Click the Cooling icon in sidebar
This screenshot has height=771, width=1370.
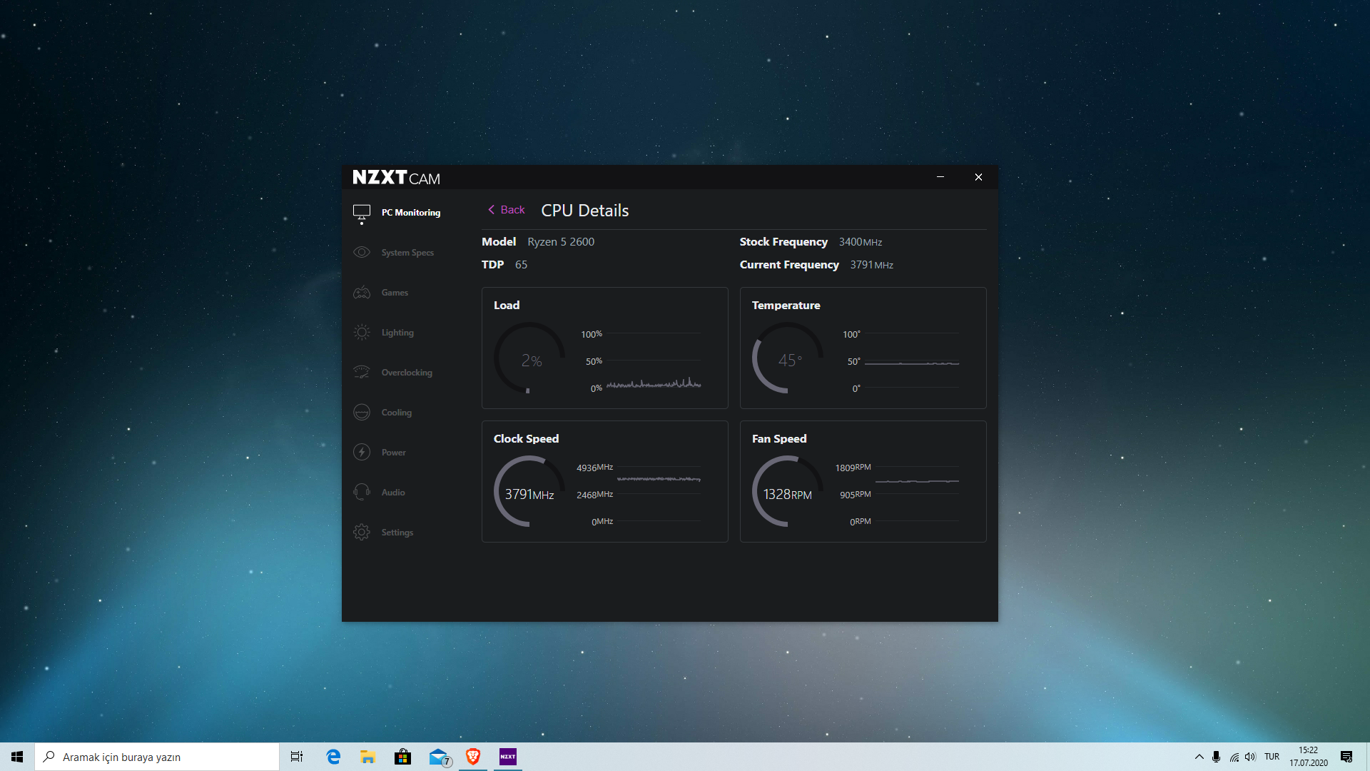362,413
